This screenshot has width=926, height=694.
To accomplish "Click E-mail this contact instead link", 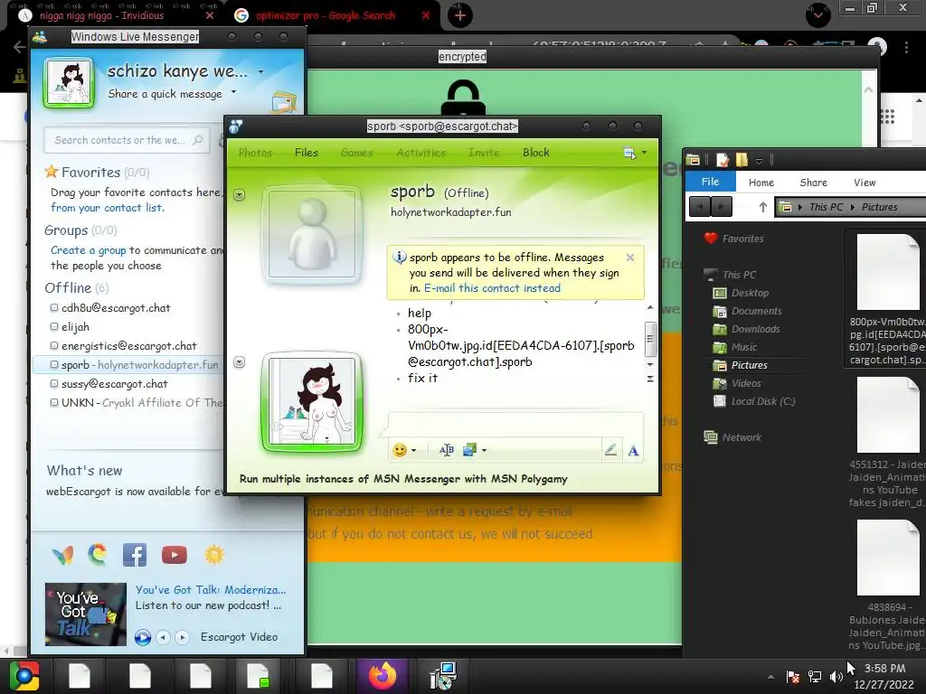I will 492,288.
